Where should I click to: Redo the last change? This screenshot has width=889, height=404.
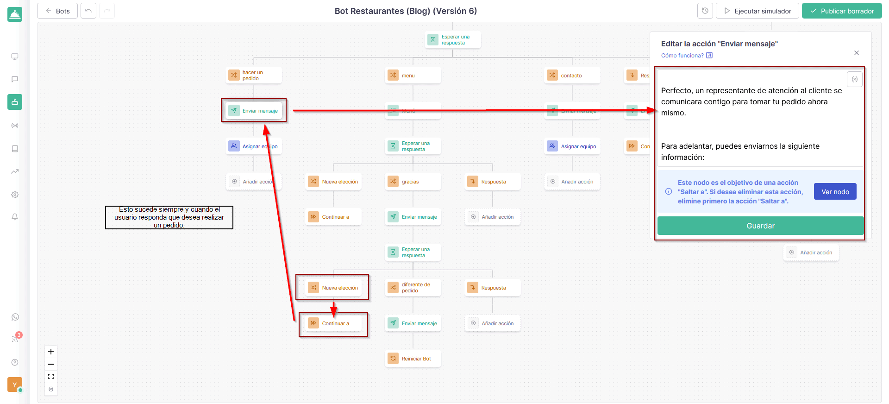pos(107,11)
